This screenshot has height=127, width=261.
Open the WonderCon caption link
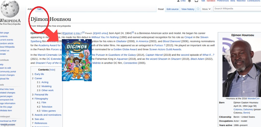[254, 98]
